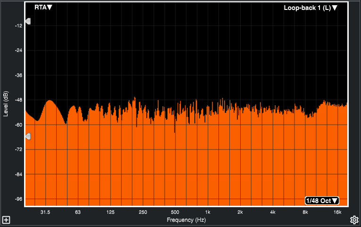Click the 31.5 frequency axis tick label
Image resolution: width=361 pixels, height=227 pixels.
point(45,212)
